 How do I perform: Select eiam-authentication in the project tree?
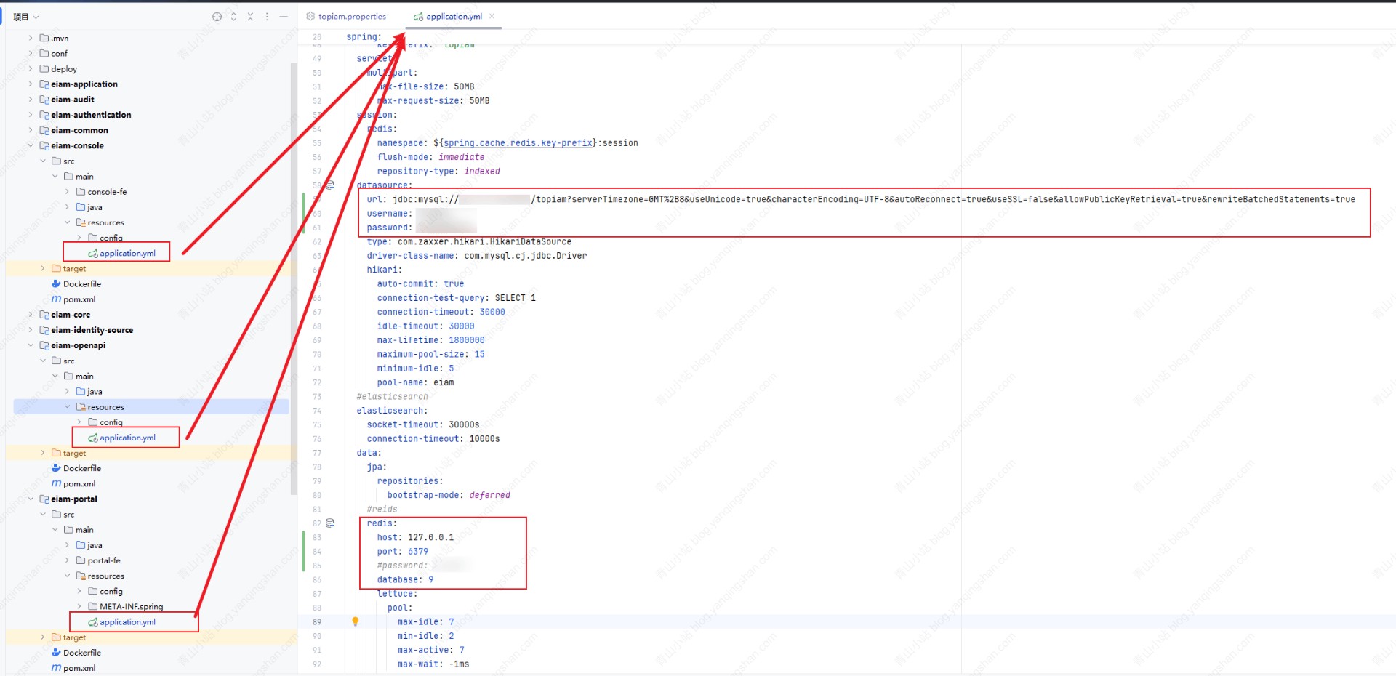[x=91, y=115]
